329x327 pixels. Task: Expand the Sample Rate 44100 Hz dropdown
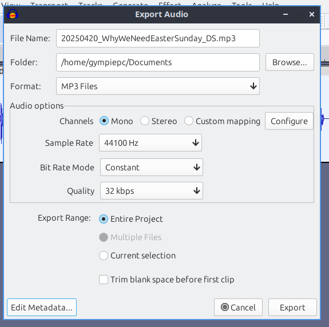click(150, 143)
